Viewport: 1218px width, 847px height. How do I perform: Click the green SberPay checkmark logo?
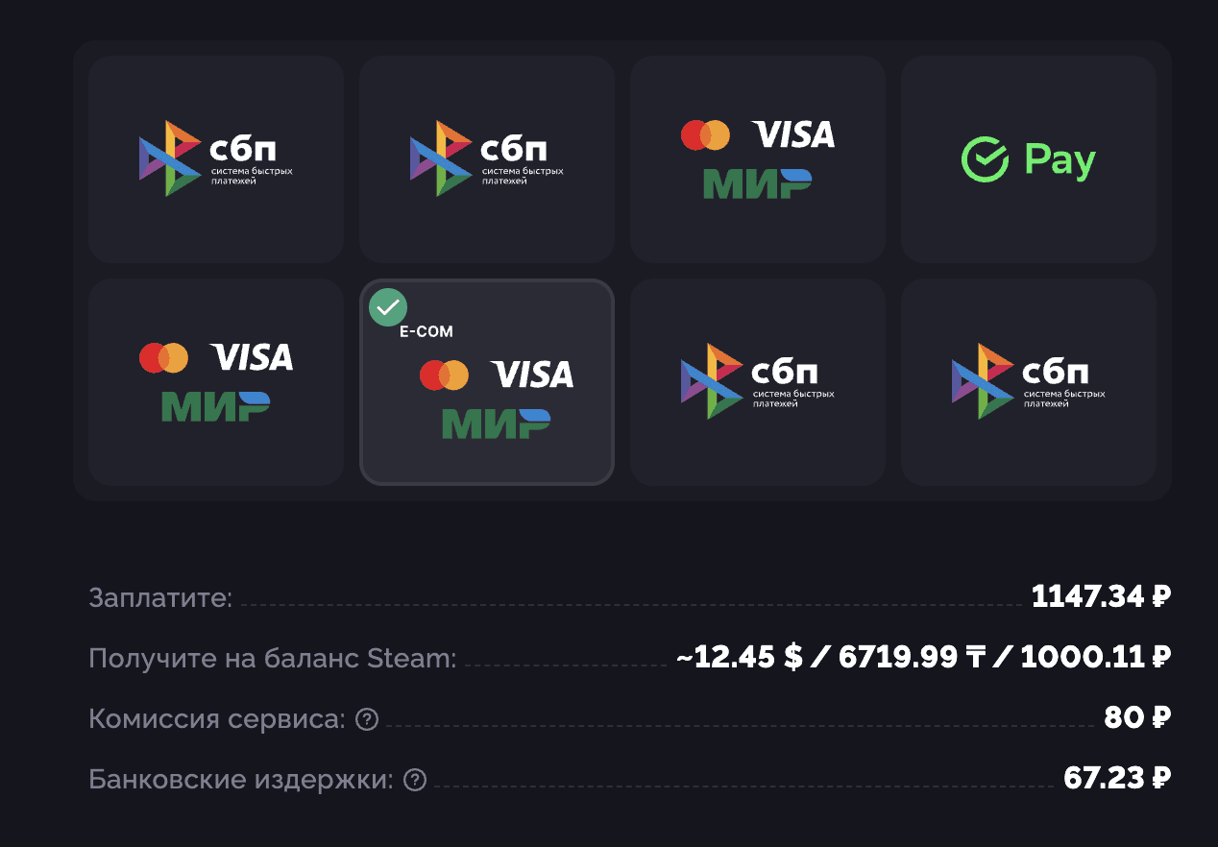985,159
